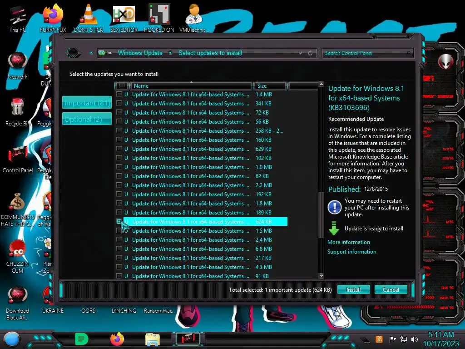Click the Cancel button
The width and height of the screenshot is (465, 349).
click(391, 289)
